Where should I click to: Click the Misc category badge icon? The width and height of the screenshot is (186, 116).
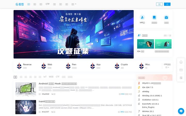(x=141, y=66)
